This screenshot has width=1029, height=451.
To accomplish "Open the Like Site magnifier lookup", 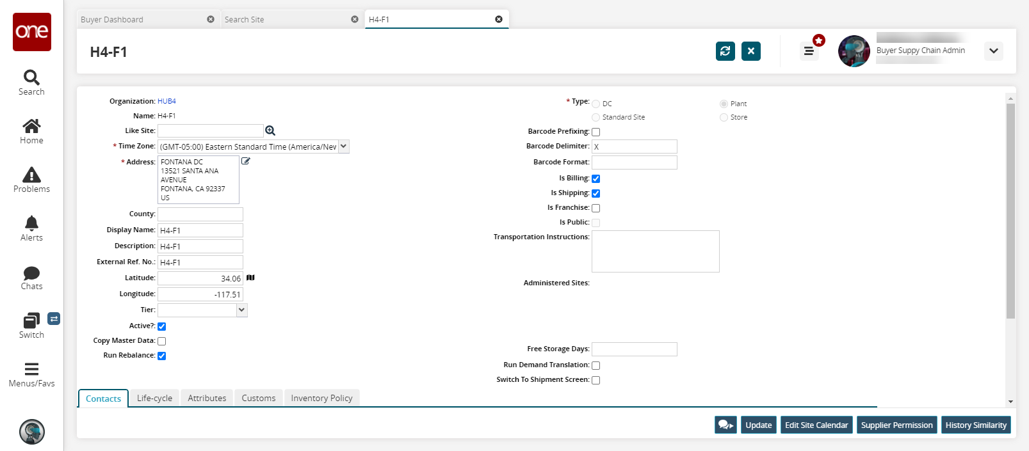I will 270,131.
